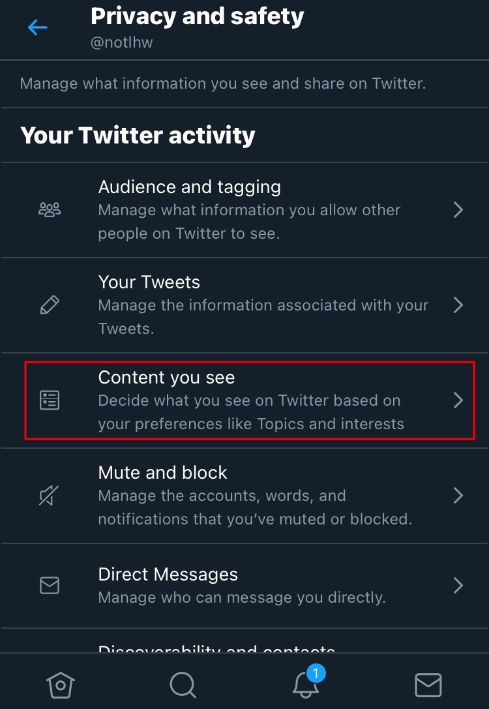
Task: Open the Mute and block option
Action: click(x=244, y=496)
